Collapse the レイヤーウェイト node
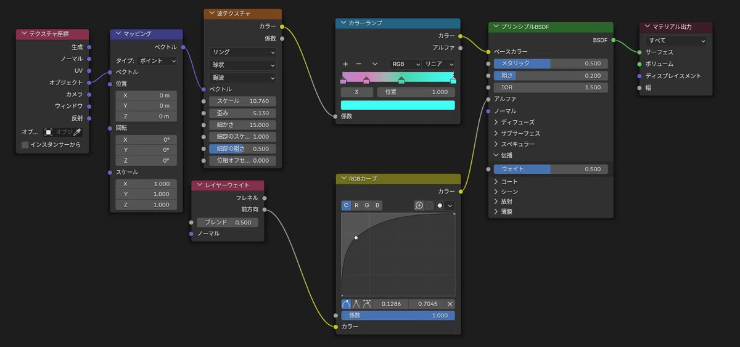740x347 pixels. coord(200,185)
